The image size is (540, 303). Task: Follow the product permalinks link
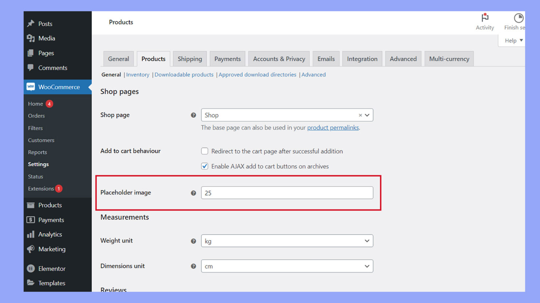pyautogui.click(x=333, y=127)
